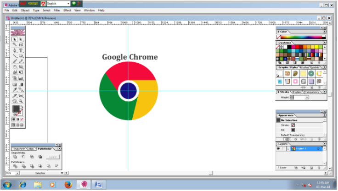Viewport: 338px width, 191px height.
Task: Open the zoom level dropdown
Action: coord(17,173)
